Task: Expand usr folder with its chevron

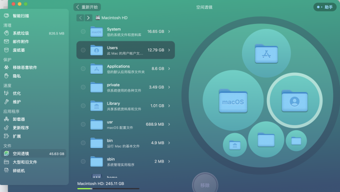Action: click(x=169, y=124)
